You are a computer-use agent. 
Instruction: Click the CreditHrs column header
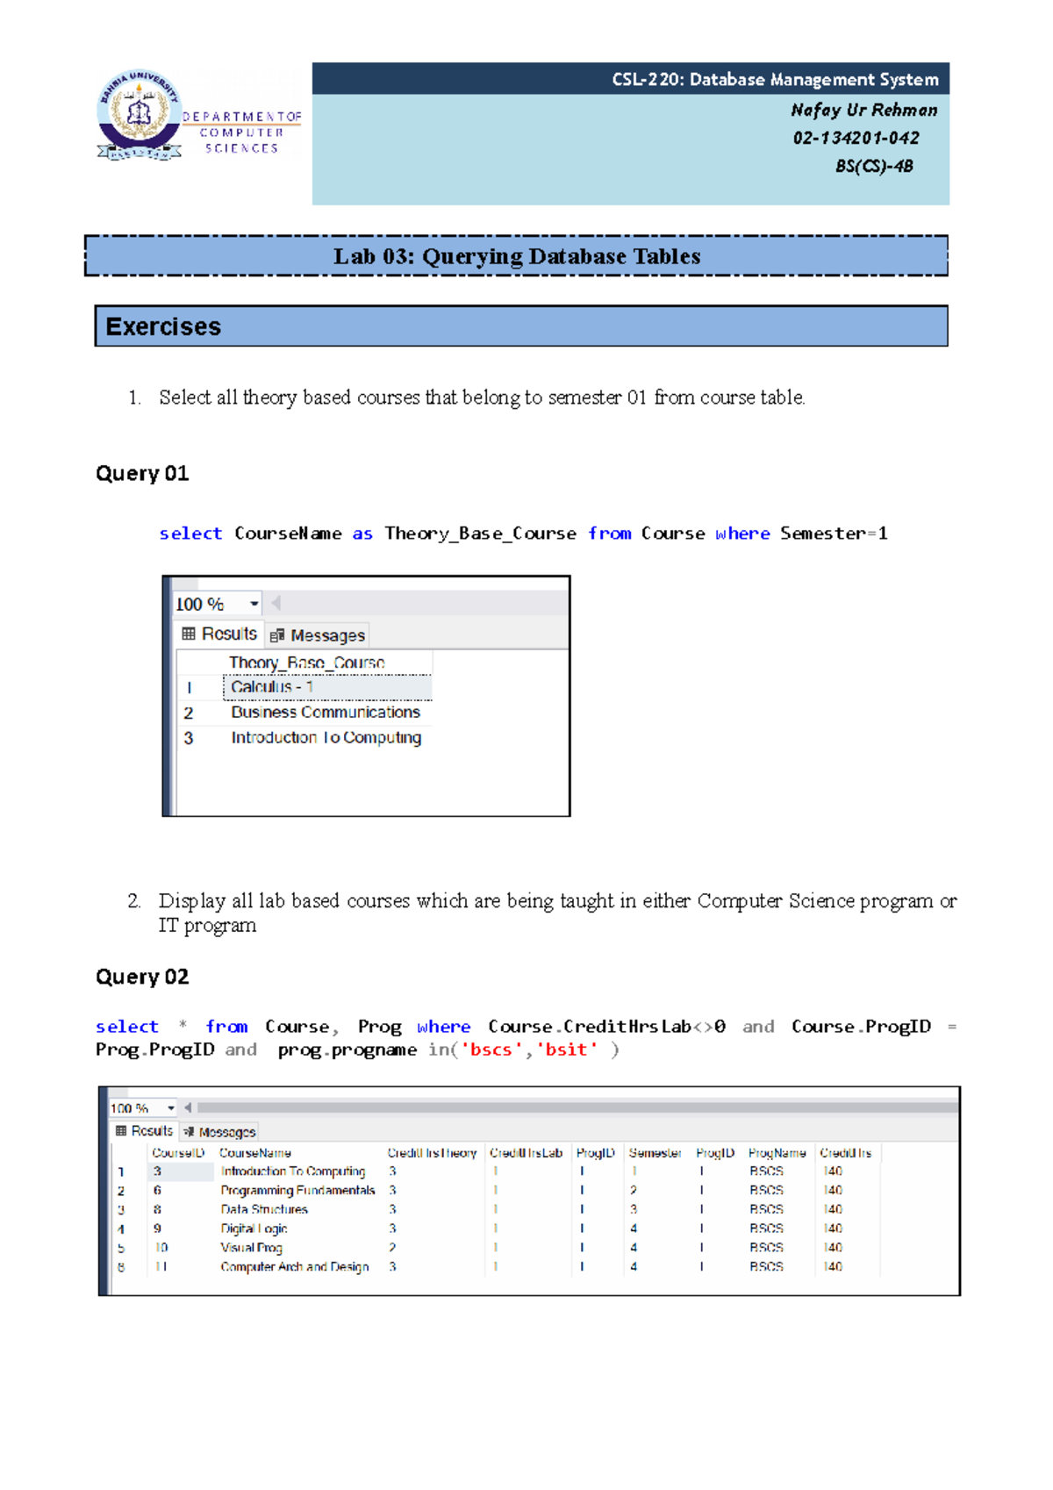click(846, 1153)
